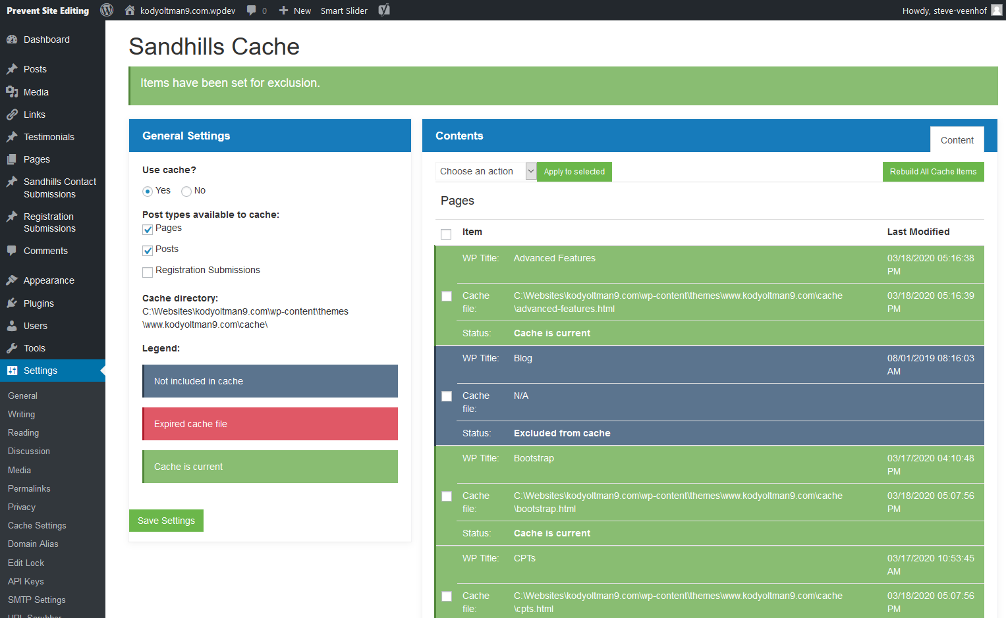
Task: Click the Tools wrench icon in sidebar
Action: click(x=12, y=348)
